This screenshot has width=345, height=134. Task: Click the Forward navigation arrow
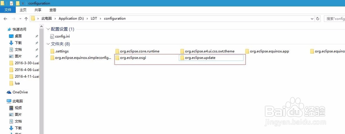point(13,19)
